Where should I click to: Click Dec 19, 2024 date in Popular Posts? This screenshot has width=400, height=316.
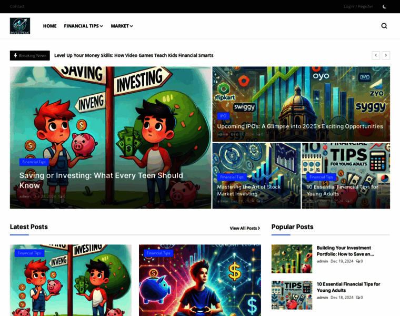point(342,261)
